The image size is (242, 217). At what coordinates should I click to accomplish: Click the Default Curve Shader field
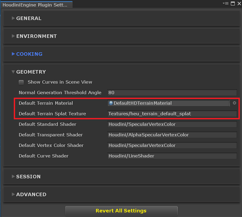point(172,156)
